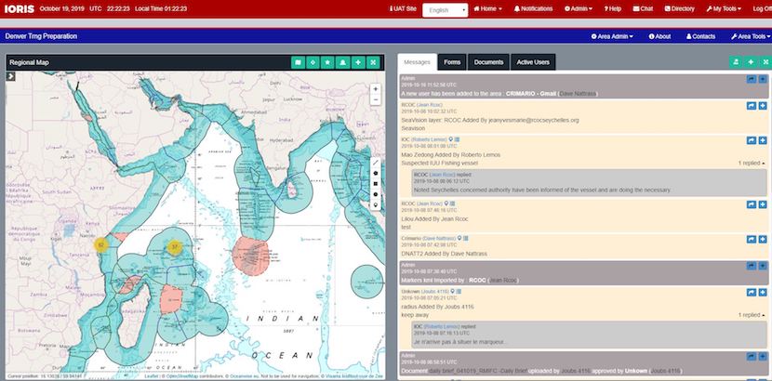Toggle the map sidebar arrow at top-left
Image resolution: width=772 pixels, height=381 pixels.
tap(11, 76)
